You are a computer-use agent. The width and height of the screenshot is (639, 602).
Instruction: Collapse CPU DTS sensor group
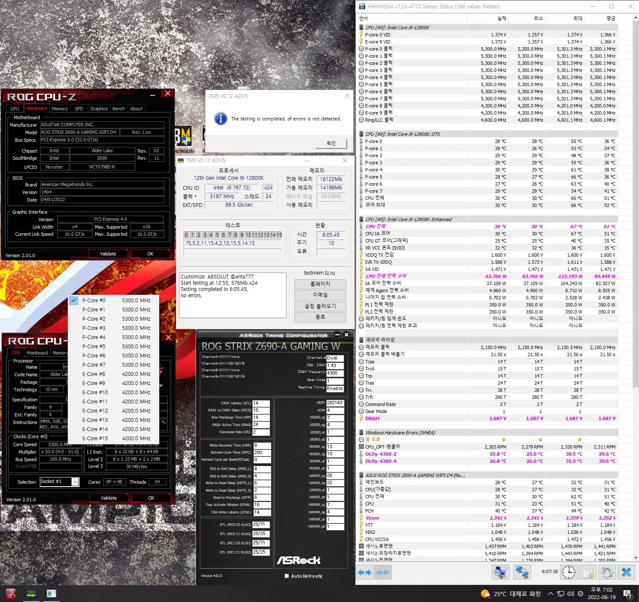pos(361,134)
